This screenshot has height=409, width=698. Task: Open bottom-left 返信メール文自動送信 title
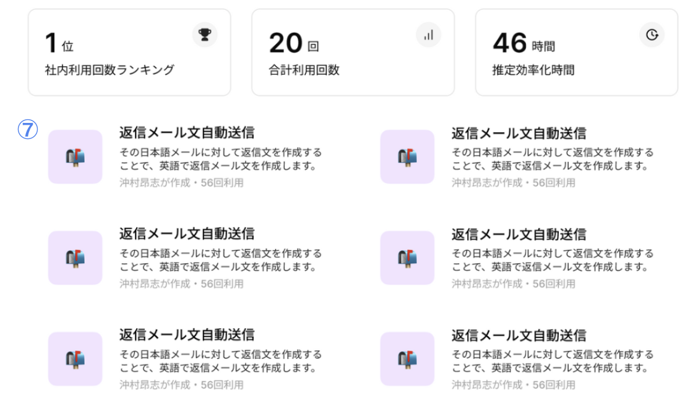click(187, 335)
